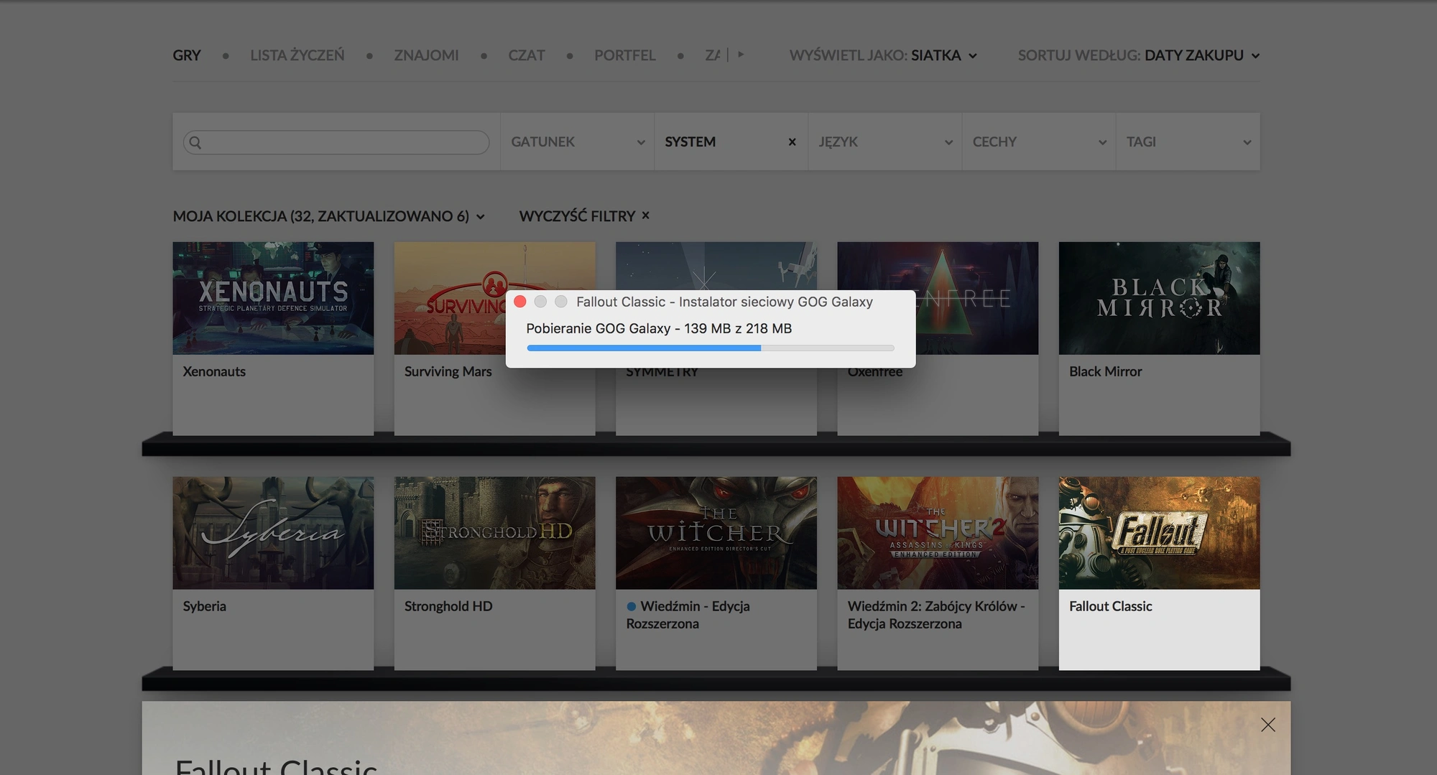Click Wiedźmin - Edycja Rozszerzona title
1437x775 pixels.
click(688, 615)
